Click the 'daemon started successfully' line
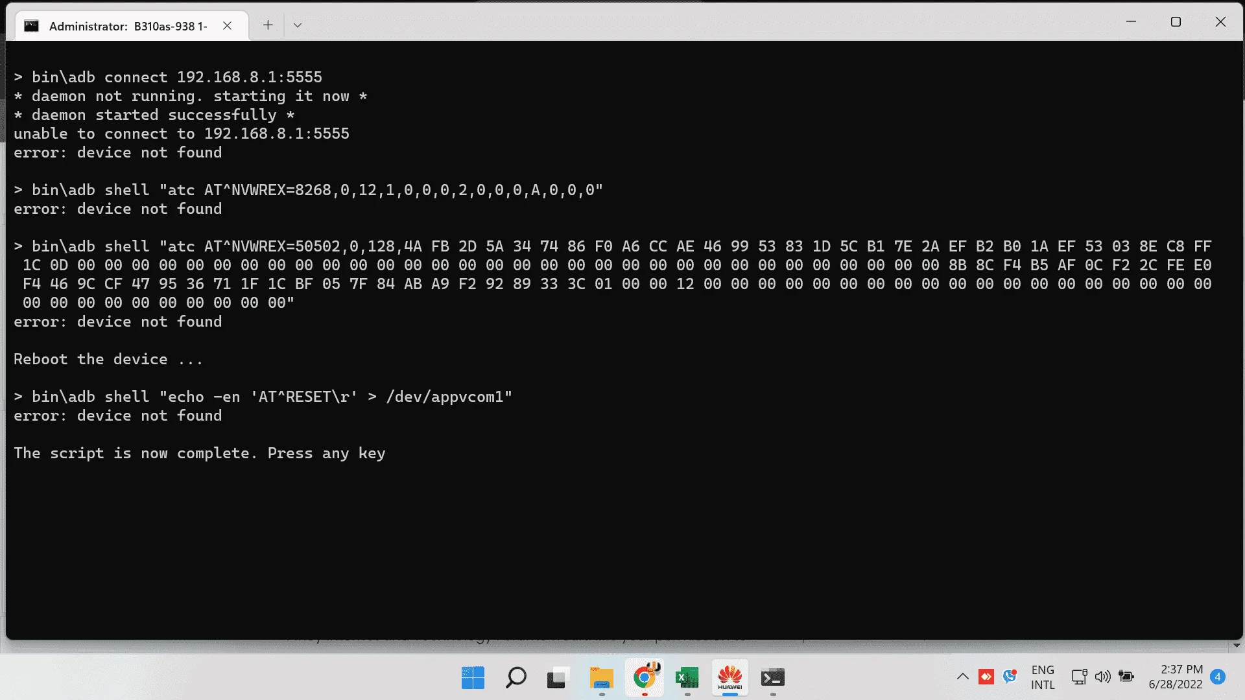The image size is (1245, 700). 154,115
